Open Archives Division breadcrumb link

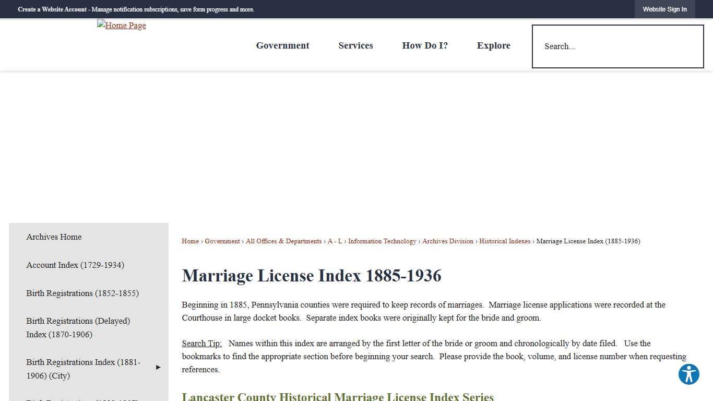click(x=447, y=241)
